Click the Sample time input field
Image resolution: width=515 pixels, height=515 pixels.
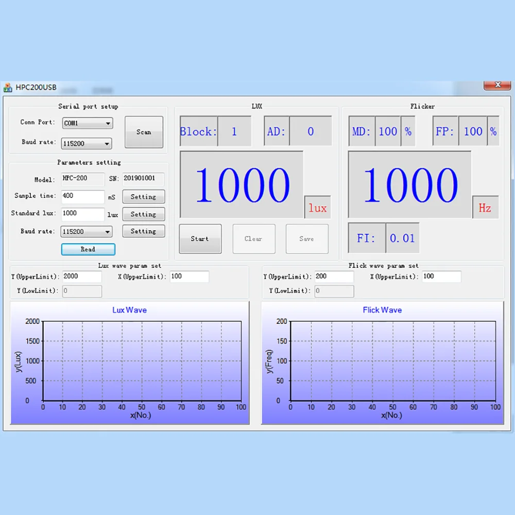click(x=83, y=196)
